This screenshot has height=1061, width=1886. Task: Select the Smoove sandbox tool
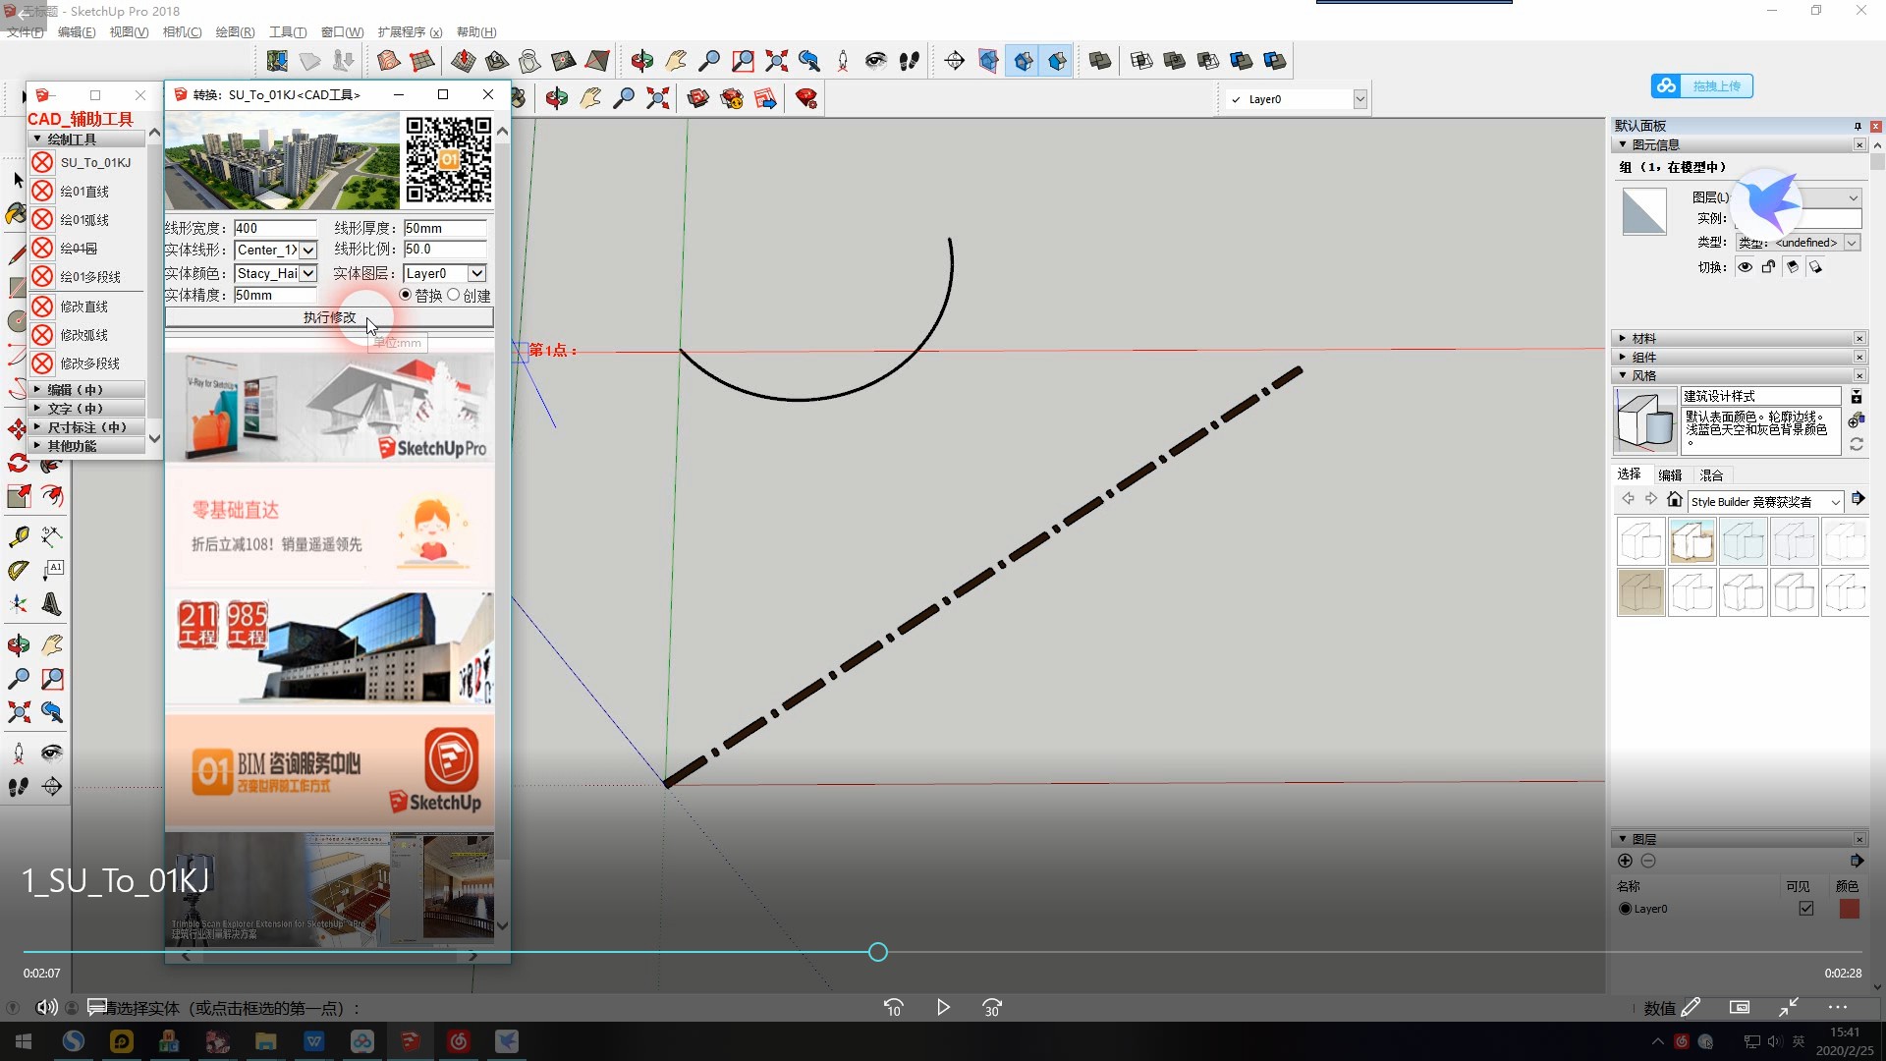(464, 61)
